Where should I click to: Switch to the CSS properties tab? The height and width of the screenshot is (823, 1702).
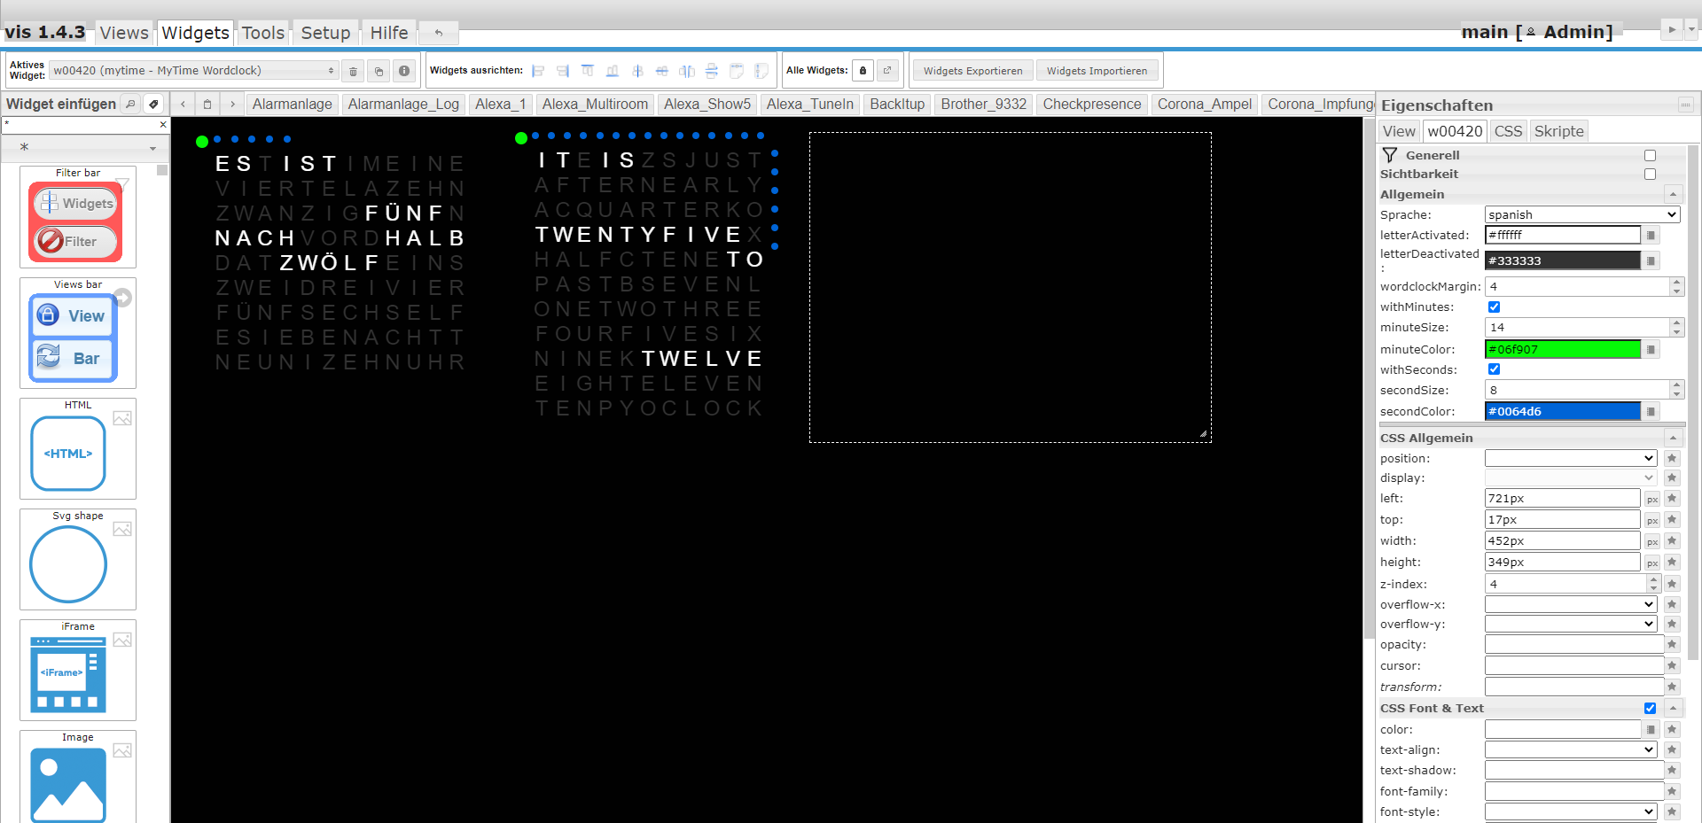point(1508,131)
